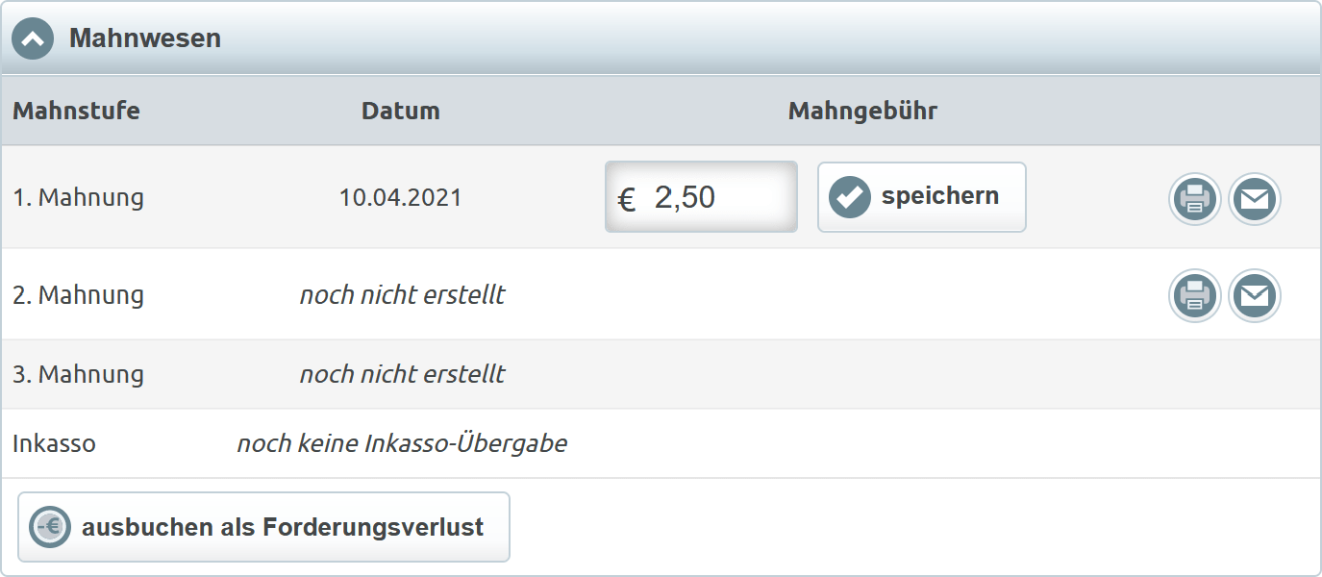
Task: Click the Inkasso row label
Action: tap(54, 444)
